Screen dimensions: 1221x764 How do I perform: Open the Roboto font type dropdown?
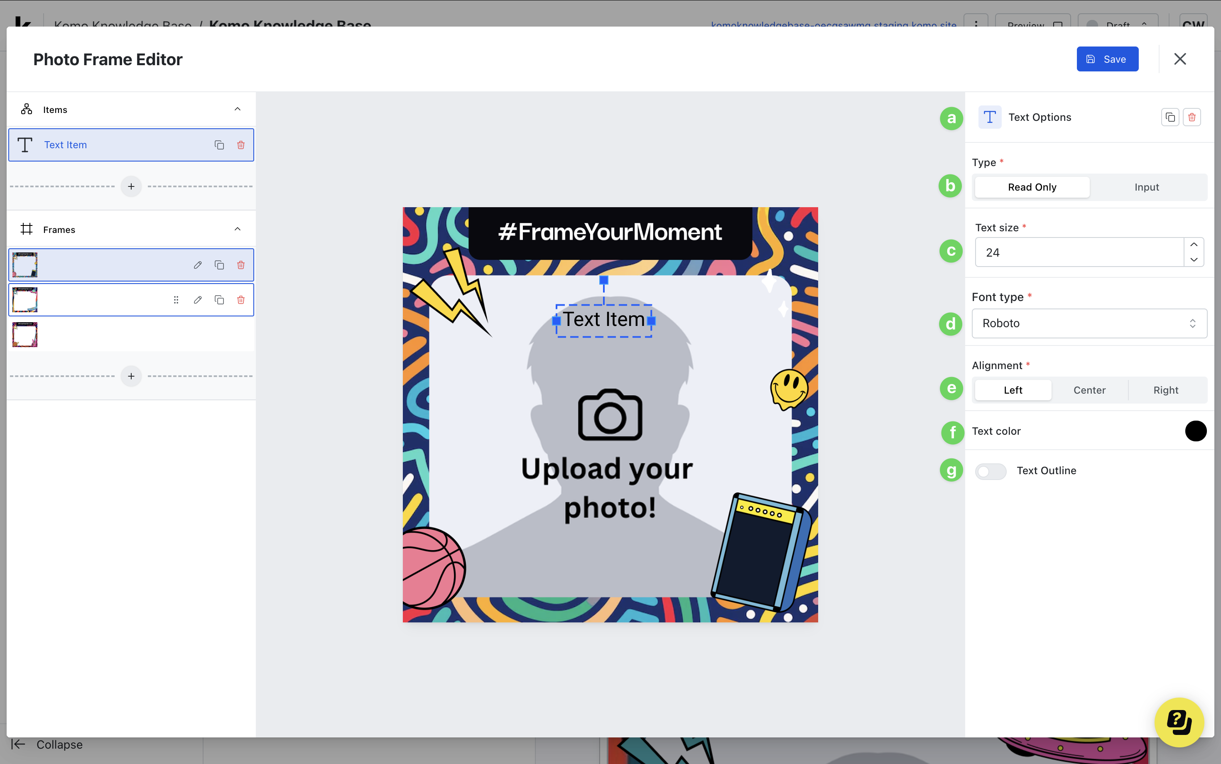1089,323
